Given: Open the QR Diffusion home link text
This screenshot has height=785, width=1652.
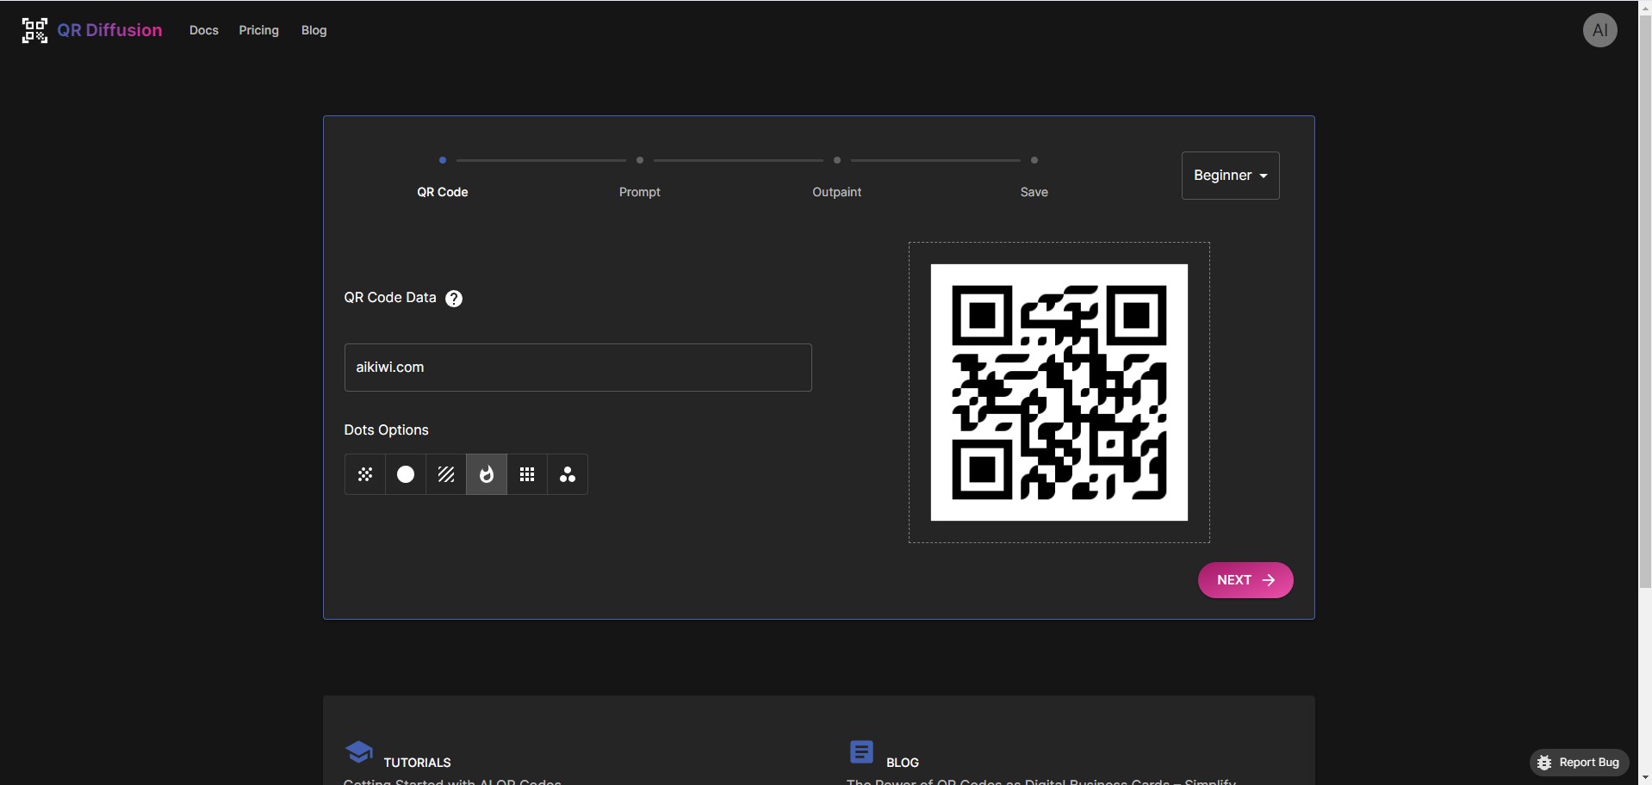Looking at the screenshot, I should [x=109, y=30].
